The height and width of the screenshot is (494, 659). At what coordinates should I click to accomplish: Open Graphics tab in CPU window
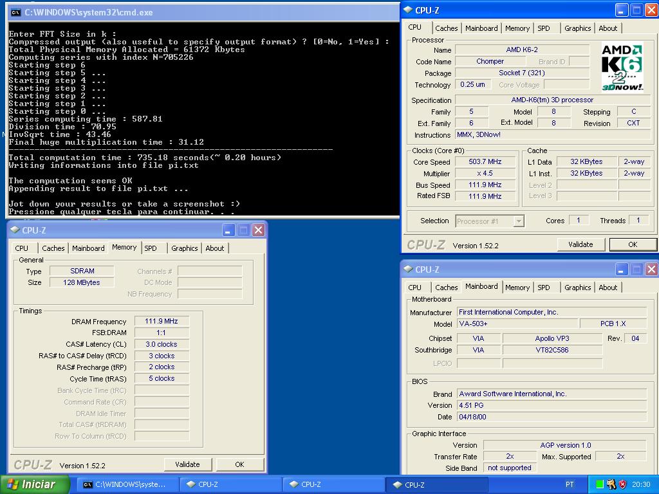pyautogui.click(x=578, y=28)
